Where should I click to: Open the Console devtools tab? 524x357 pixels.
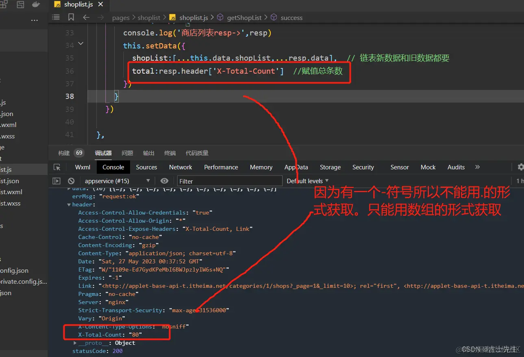tap(113, 167)
